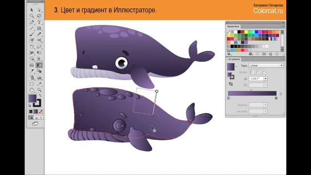Select the Gradient tool in toolbox
311x175 pixels.
click(x=39, y=65)
